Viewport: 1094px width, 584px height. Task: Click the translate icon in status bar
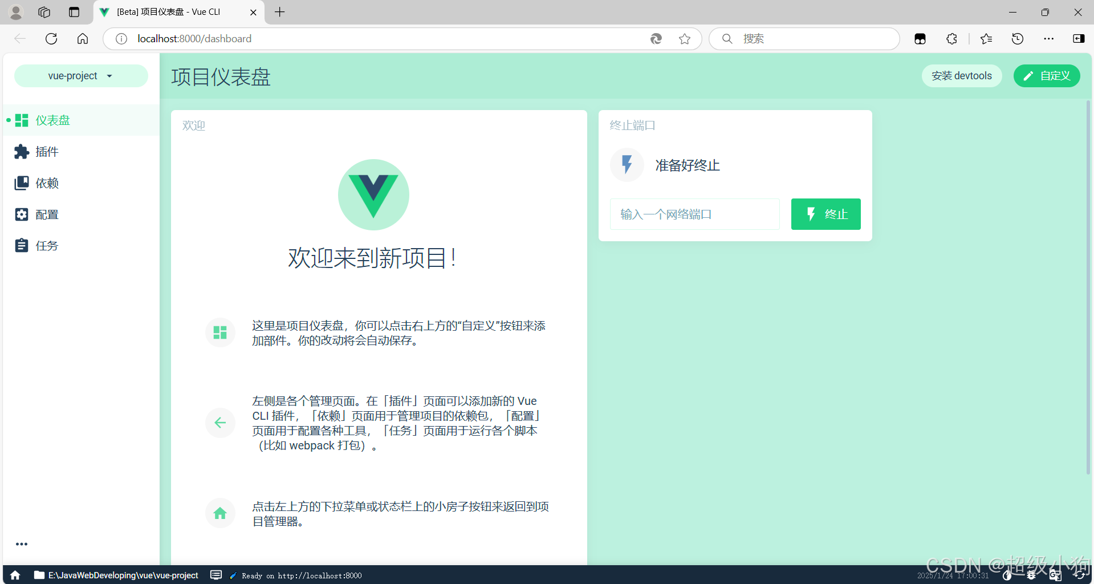[1055, 575]
